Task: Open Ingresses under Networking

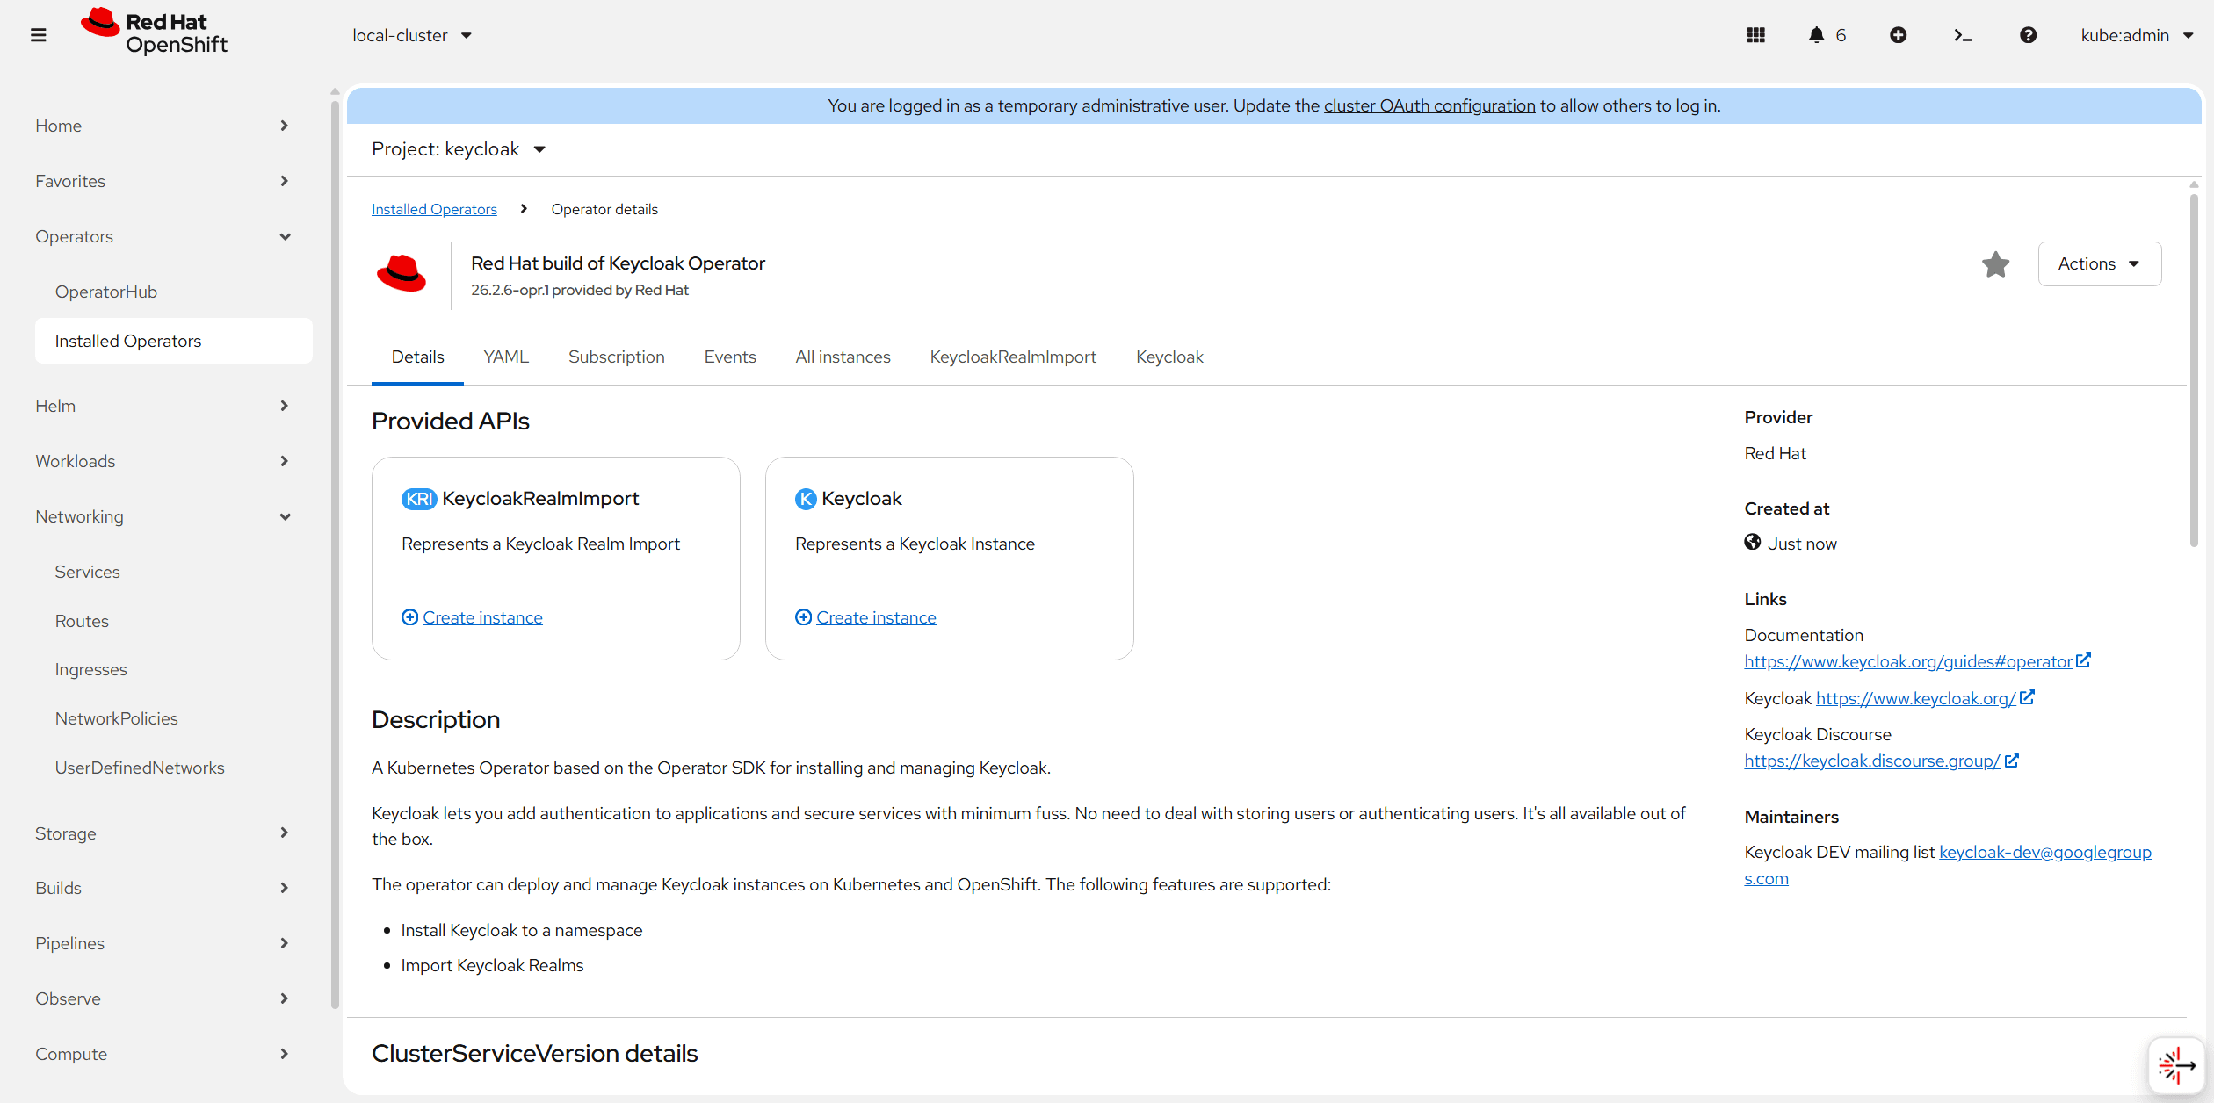Action: (x=174, y=669)
